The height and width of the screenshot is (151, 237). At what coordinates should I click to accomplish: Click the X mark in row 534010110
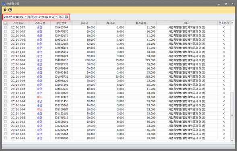[224, 60]
